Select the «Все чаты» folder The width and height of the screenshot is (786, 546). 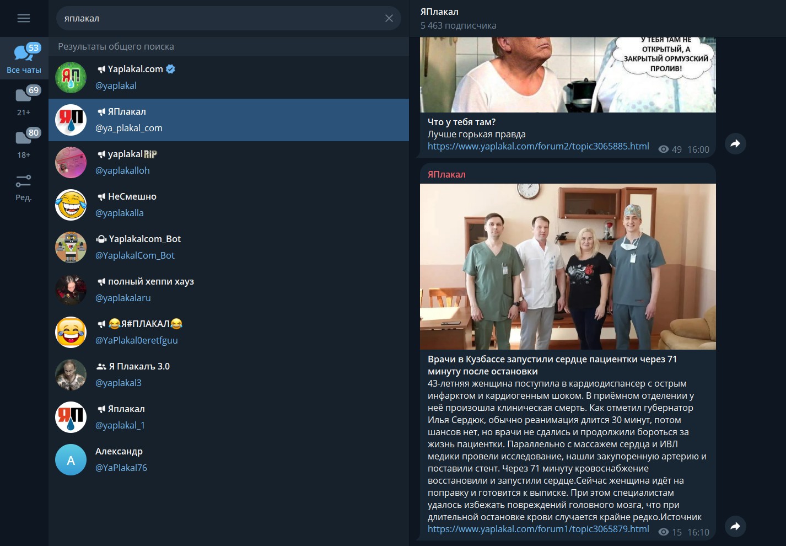pos(24,58)
